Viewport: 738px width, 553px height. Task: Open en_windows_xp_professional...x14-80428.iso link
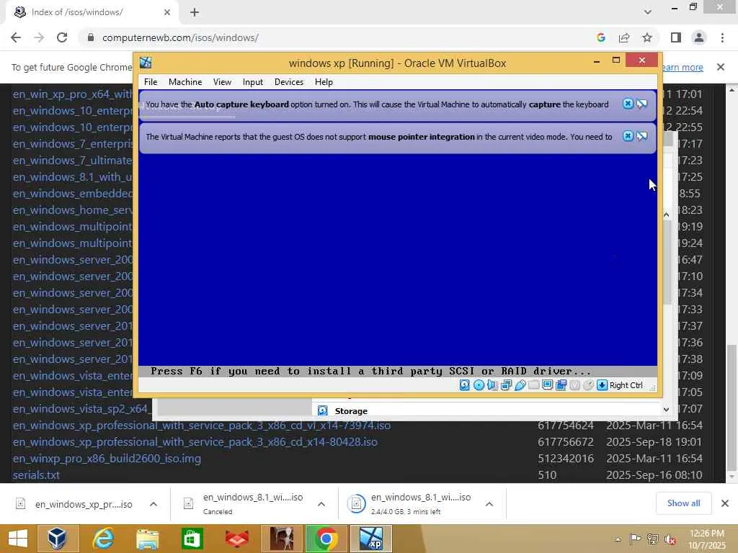coord(195,442)
